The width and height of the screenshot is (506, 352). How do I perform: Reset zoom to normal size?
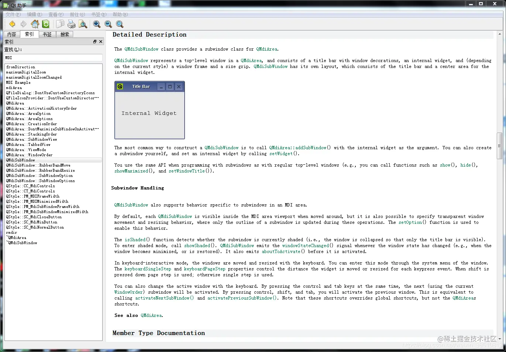pyautogui.click(x=120, y=24)
